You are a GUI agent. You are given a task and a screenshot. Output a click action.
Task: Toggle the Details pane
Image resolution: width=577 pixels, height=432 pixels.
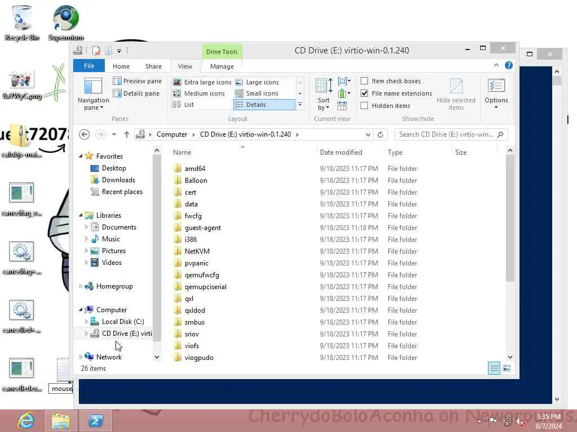(x=136, y=93)
